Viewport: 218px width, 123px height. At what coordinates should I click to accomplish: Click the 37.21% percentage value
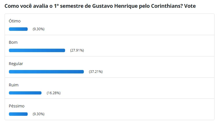pyautogui.click(x=96, y=71)
